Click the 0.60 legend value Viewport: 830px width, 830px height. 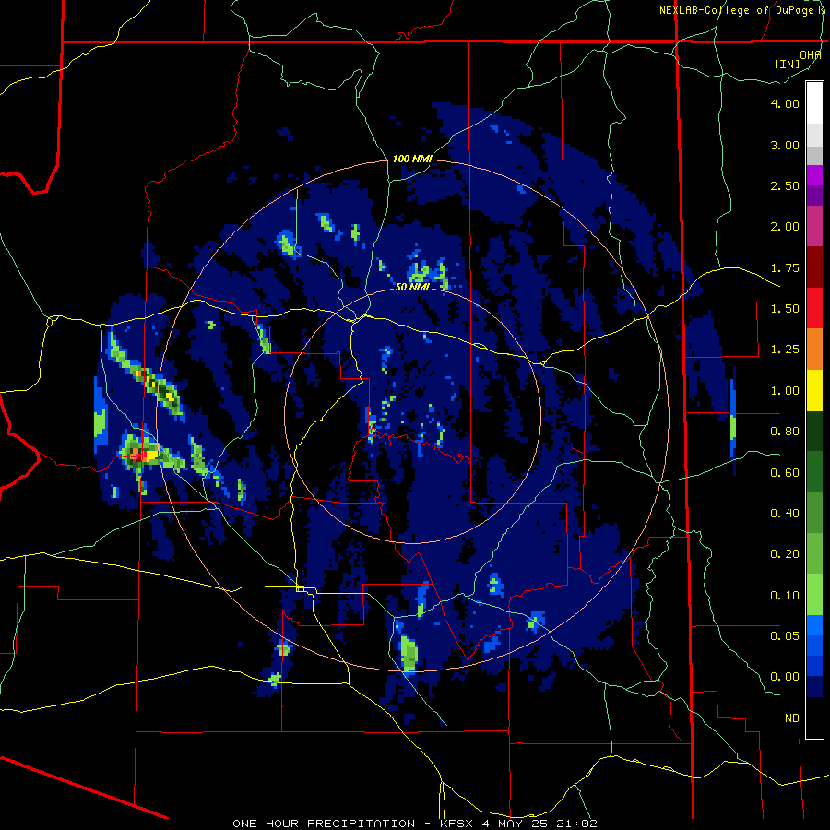point(785,473)
